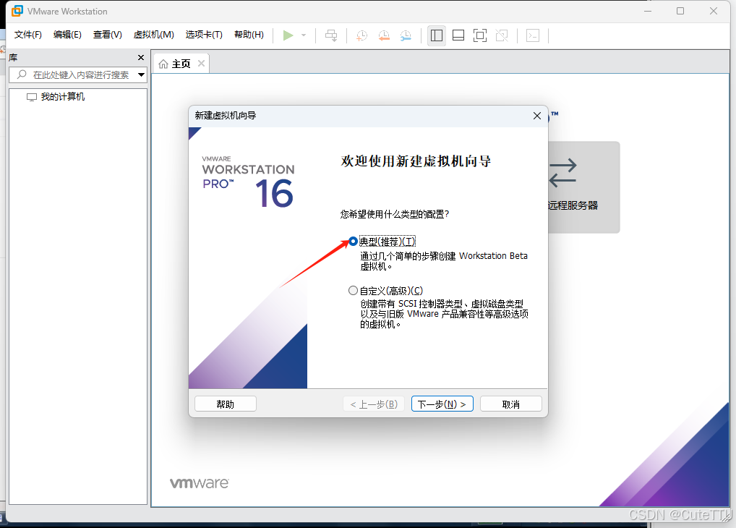
Task: Click the 下一步(N) button
Action: pos(442,404)
